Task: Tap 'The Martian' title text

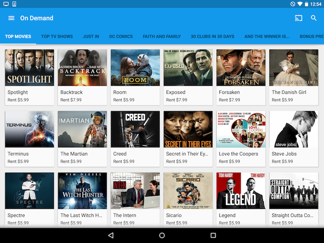Action: click(x=74, y=154)
